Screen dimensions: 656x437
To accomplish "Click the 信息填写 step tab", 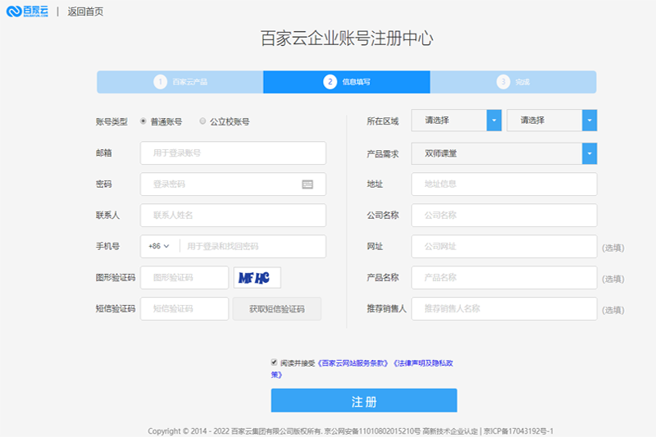I will pyautogui.click(x=346, y=82).
